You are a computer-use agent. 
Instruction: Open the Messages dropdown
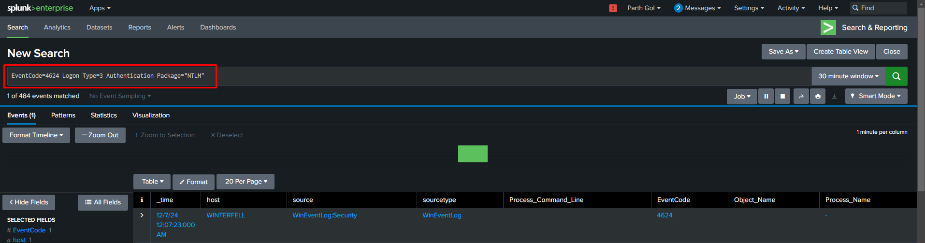pyautogui.click(x=697, y=8)
